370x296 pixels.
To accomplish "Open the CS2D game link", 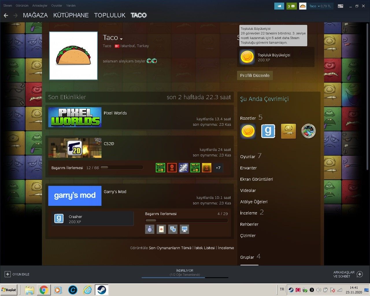I will click(x=109, y=144).
